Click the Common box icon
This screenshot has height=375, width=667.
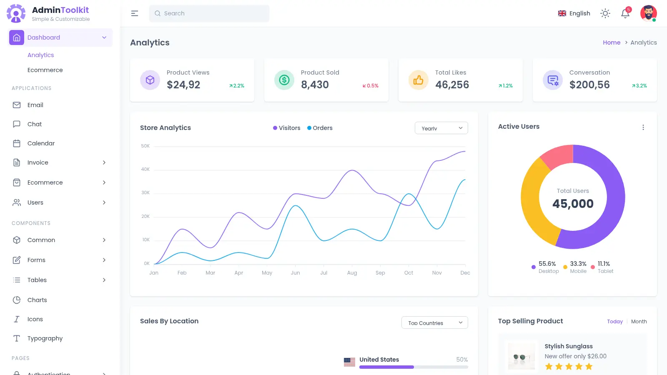17,240
